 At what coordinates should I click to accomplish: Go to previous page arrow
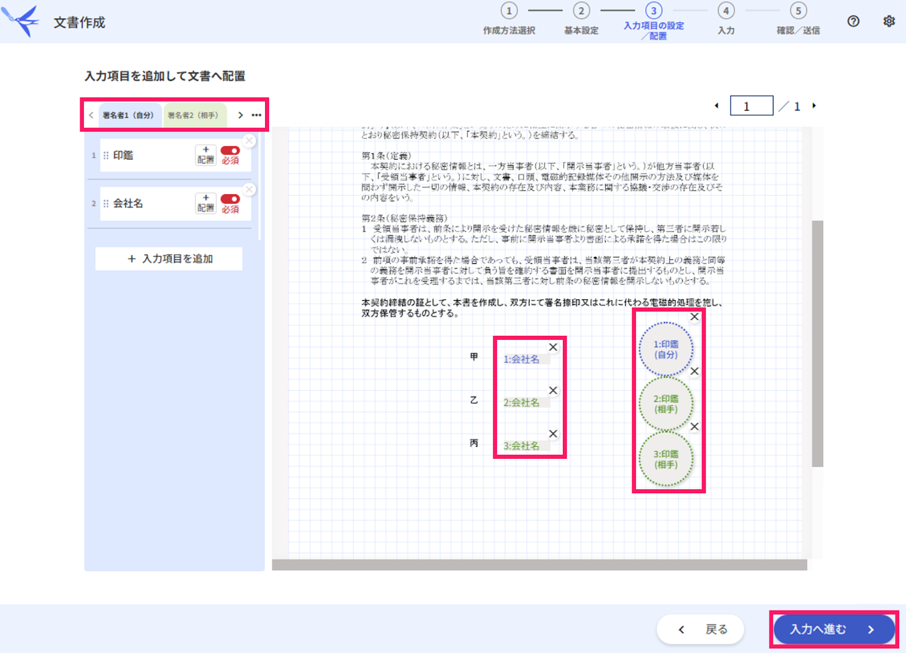[717, 106]
